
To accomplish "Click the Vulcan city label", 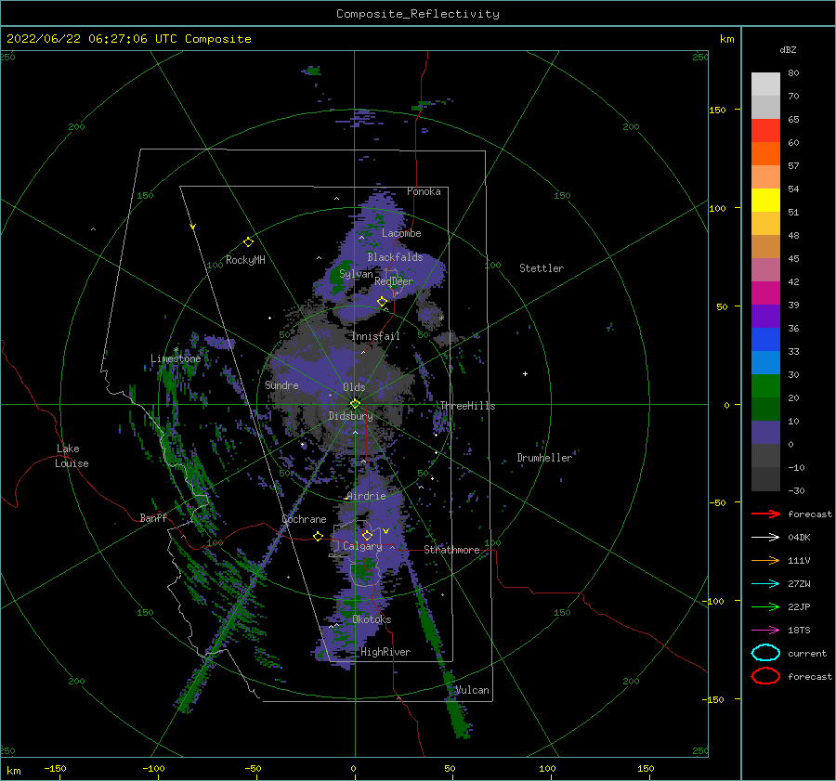I will click(471, 690).
